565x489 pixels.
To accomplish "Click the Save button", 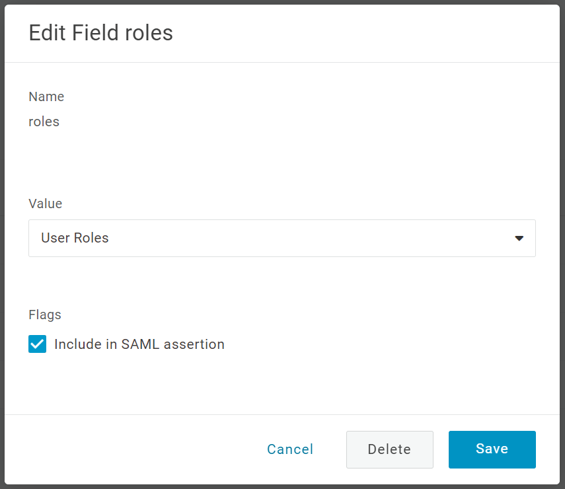I will (492, 449).
